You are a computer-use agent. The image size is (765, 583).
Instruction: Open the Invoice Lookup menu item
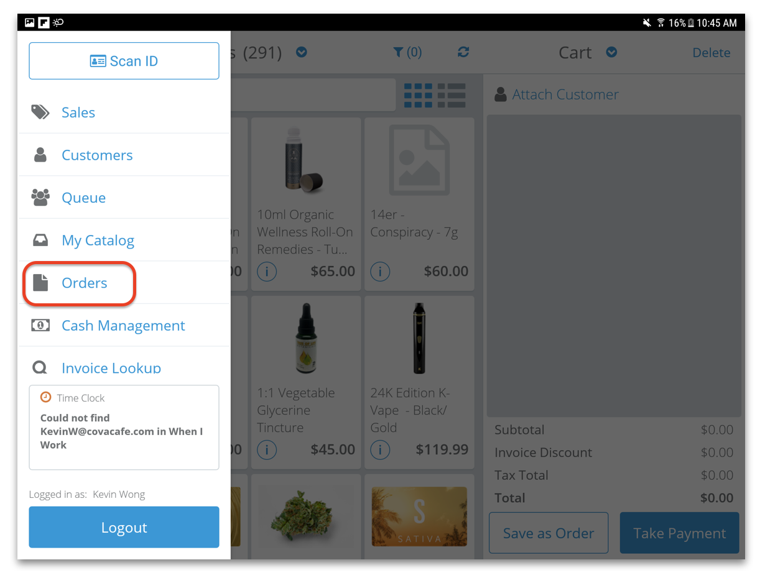[111, 368]
